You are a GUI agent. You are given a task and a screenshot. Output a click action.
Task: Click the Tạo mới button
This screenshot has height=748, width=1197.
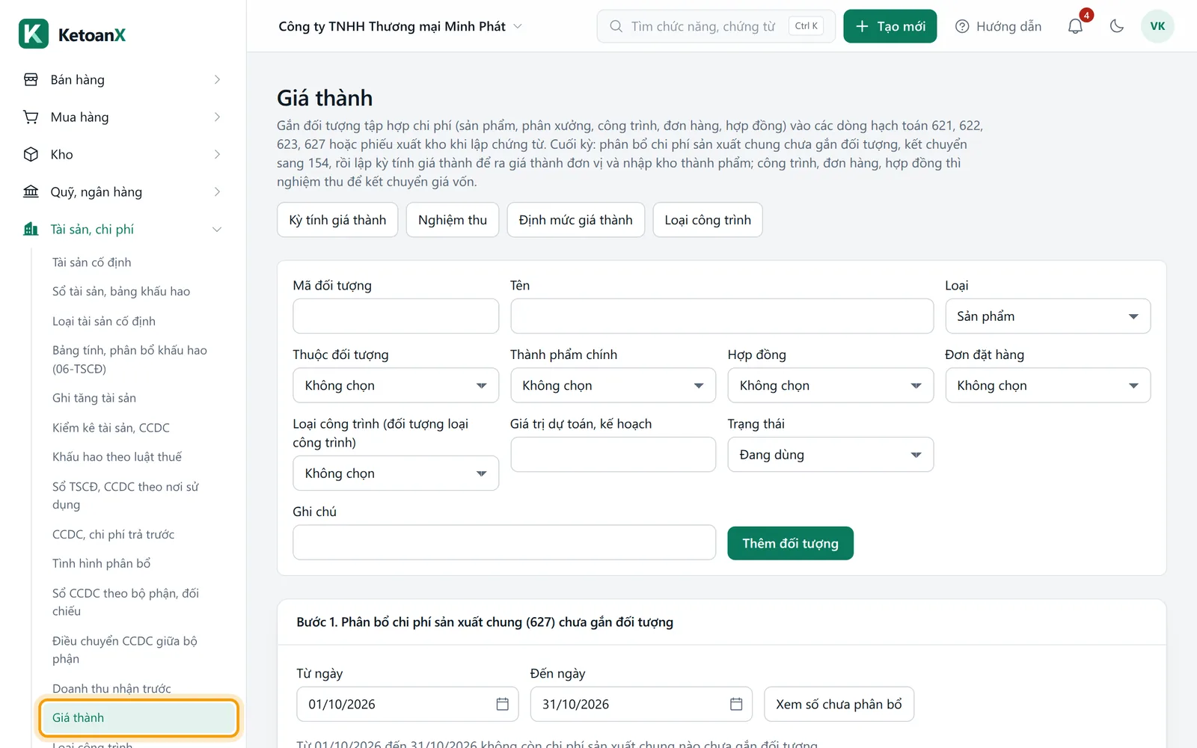pyautogui.click(x=890, y=26)
